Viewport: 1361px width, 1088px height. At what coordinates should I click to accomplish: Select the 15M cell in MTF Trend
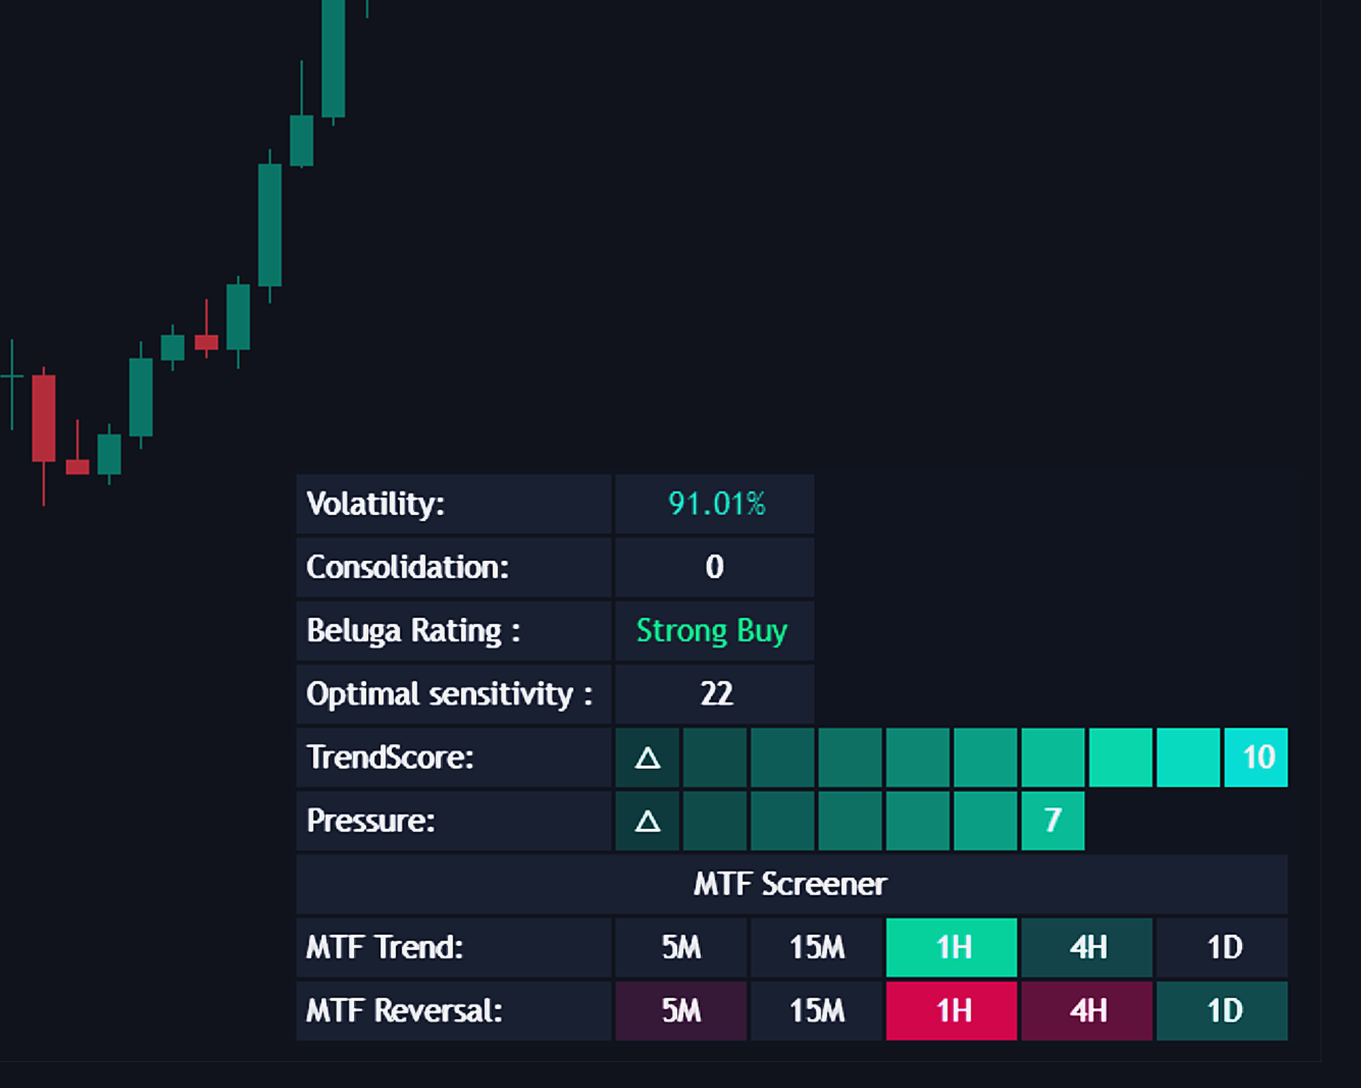[x=816, y=947]
